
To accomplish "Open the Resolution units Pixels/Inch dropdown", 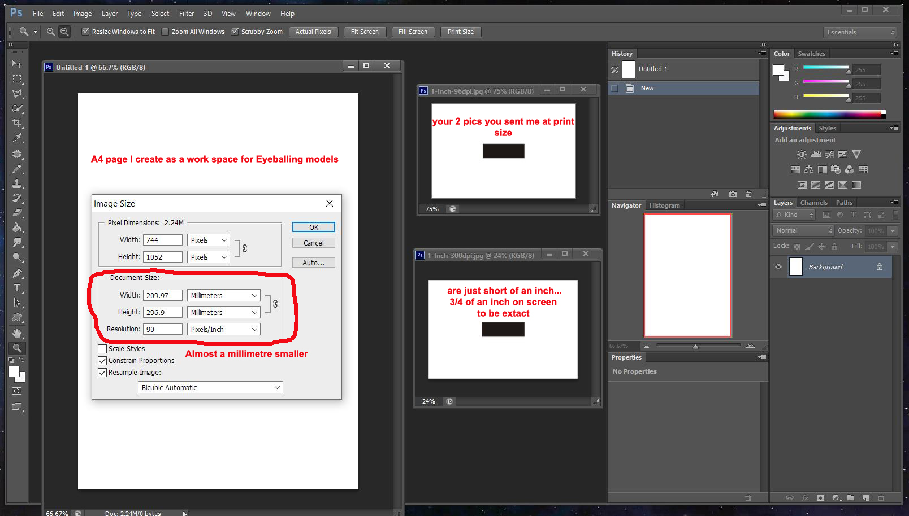I will tap(224, 329).
